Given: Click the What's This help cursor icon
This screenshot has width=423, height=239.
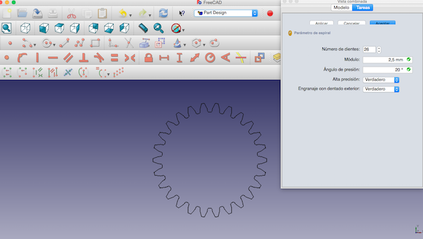Looking at the screenshot, I should click(182, 13).
